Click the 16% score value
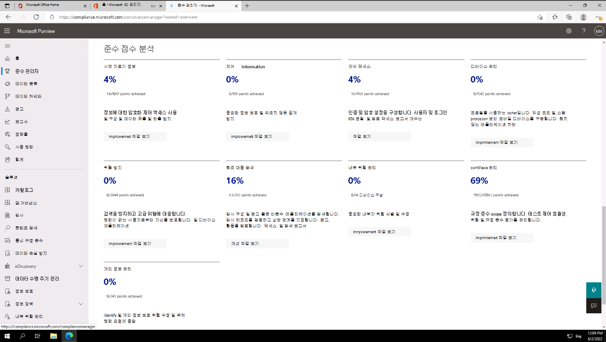Screen dimensions: 606x342 click(235, 180)
